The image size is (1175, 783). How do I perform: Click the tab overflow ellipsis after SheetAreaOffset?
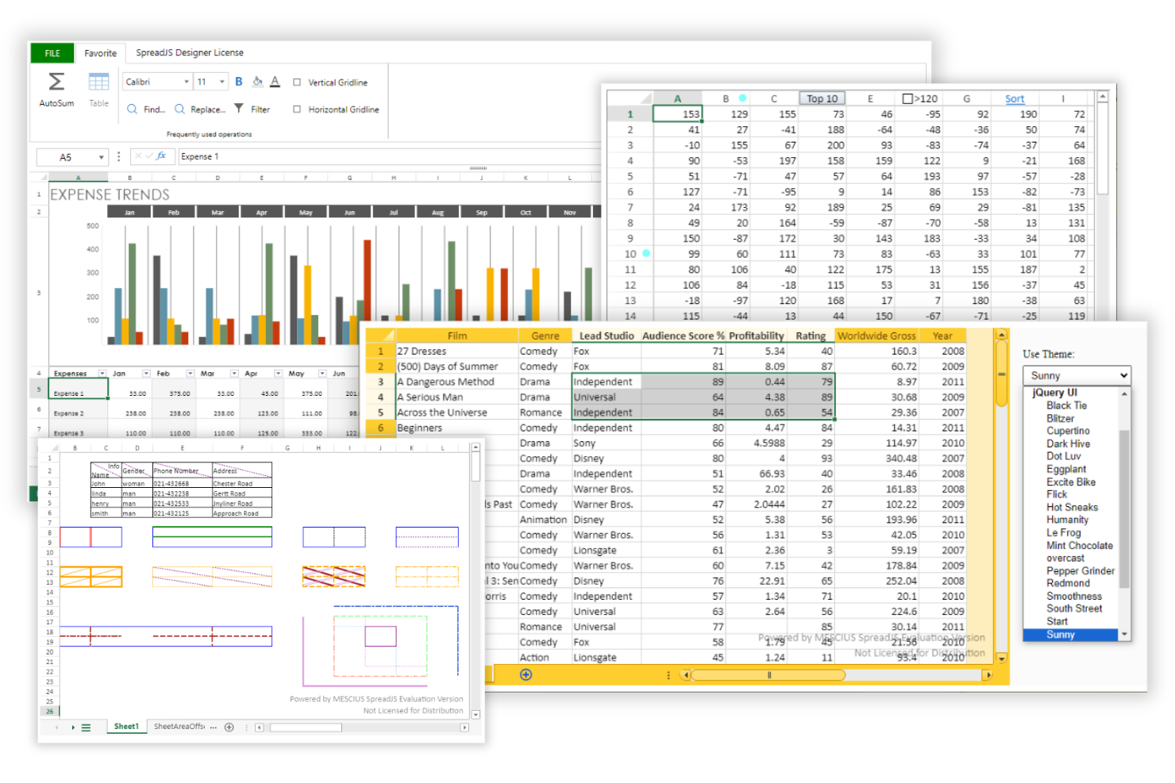tap(214, 727)
